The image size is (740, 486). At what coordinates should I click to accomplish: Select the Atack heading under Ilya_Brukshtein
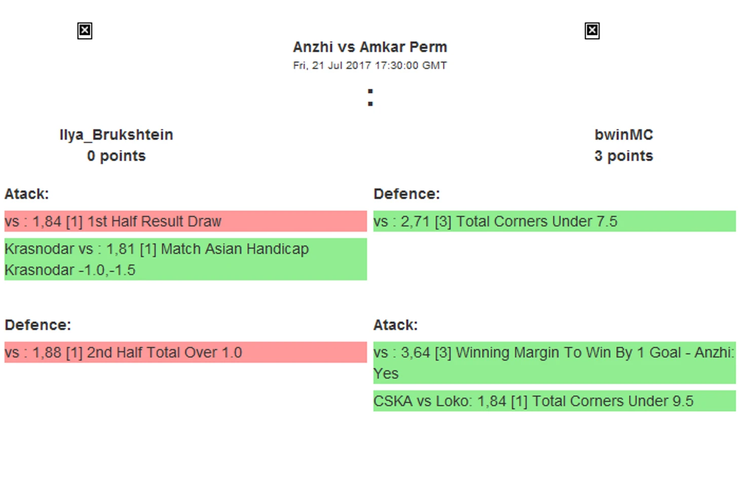27,194
